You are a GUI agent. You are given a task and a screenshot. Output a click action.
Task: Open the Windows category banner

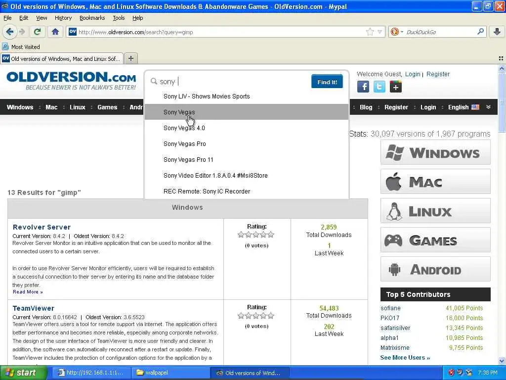pyautogui.click(x=435, y=152)
